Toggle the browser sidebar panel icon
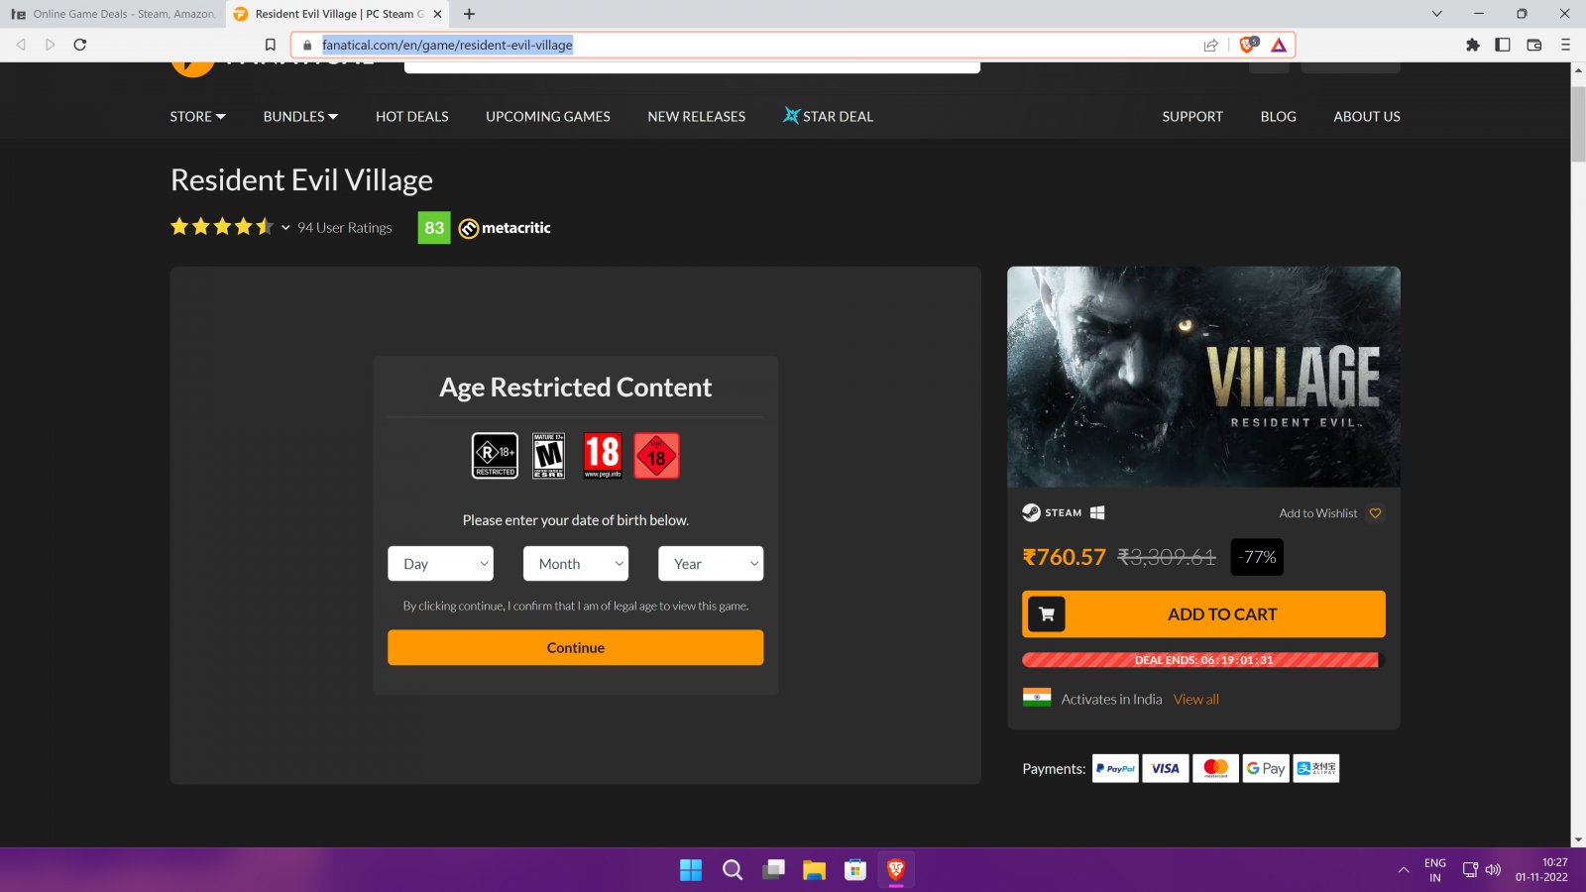 (1503, 45)
